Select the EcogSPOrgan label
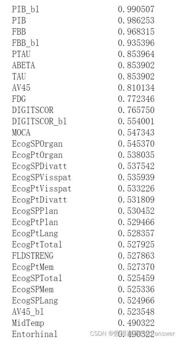The width and height of the screenshot is (180, 340). (37, 144)
